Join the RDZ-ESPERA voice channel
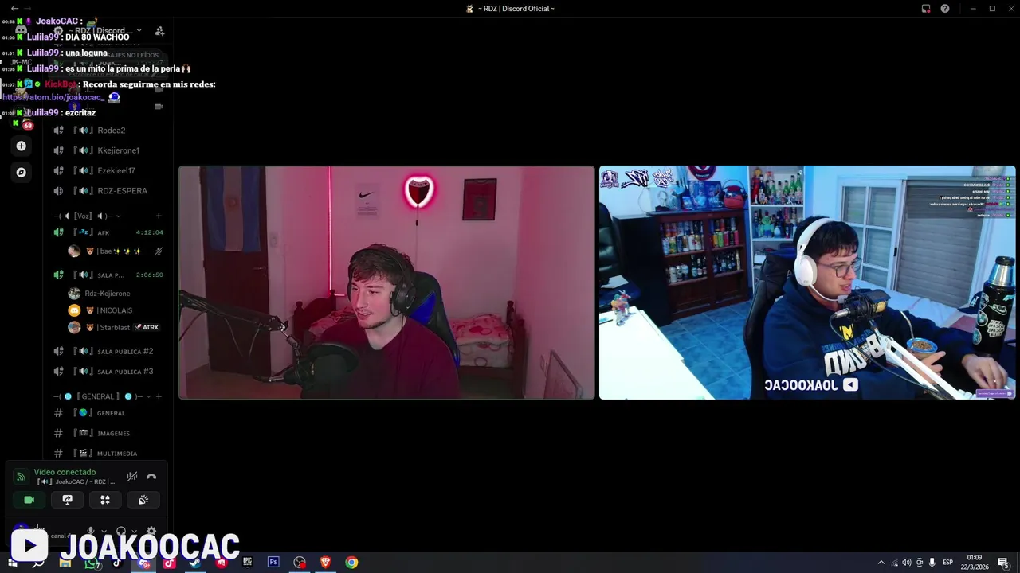The width and height of the screenshot is (1020, 573). (x=108, y=191)
